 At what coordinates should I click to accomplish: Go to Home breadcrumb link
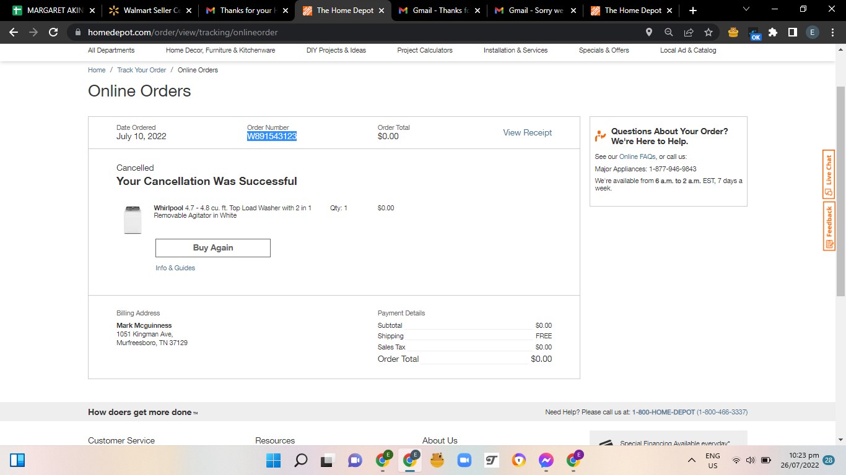coord(97,70)
